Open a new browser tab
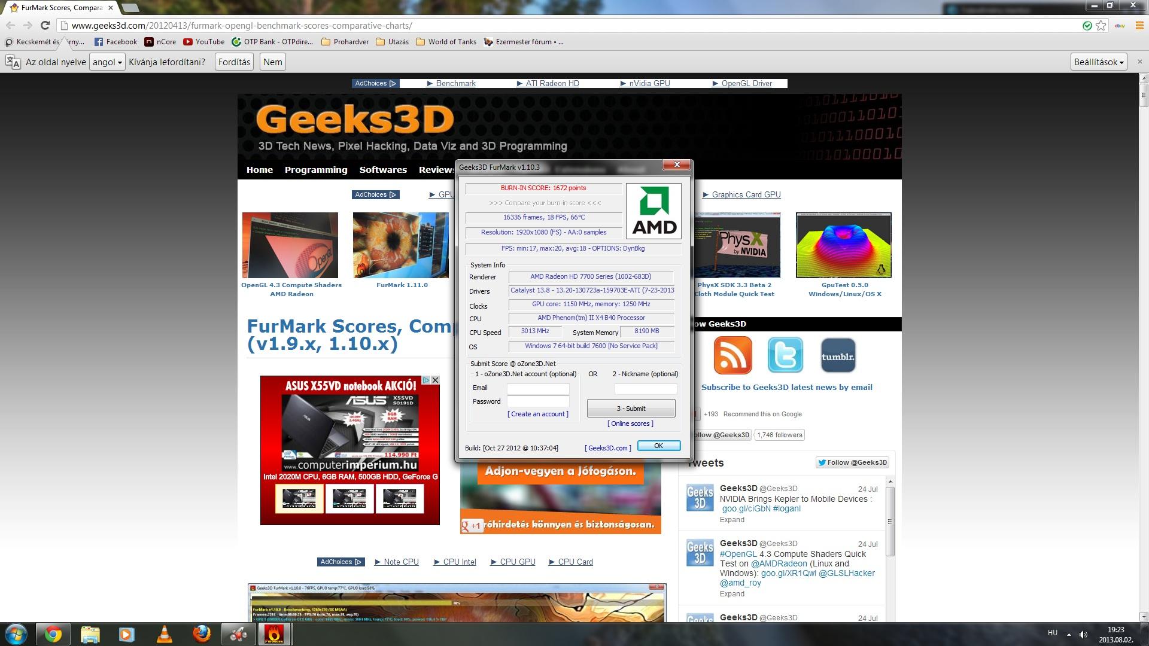Viewport: 1149px width, 646px height. pos(130,8)
